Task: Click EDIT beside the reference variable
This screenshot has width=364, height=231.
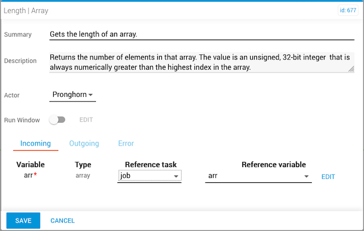Action: tap(328, 177)
